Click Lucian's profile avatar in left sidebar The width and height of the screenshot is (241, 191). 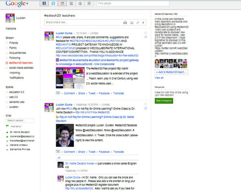(10, 18)
